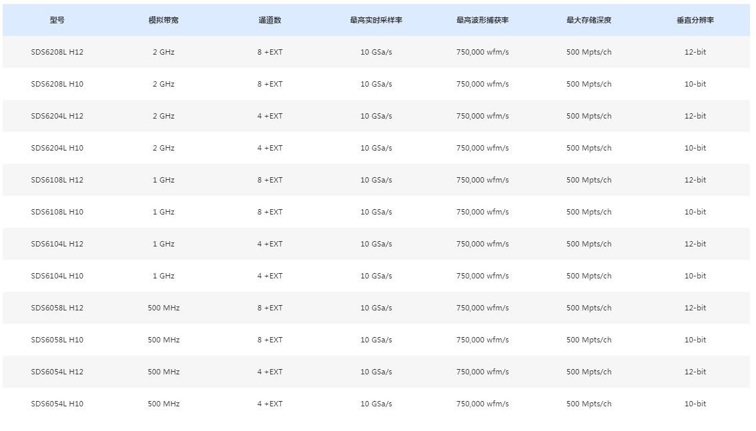756x431 pixels.
Task: Click the 最大存储深度 column header
Action: 589,20
